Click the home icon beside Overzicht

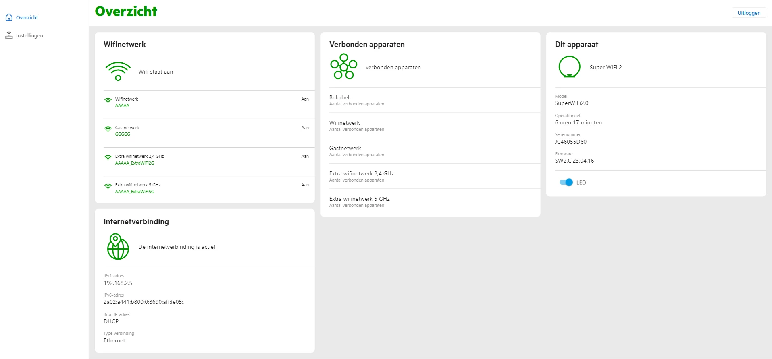pos(9,17)
